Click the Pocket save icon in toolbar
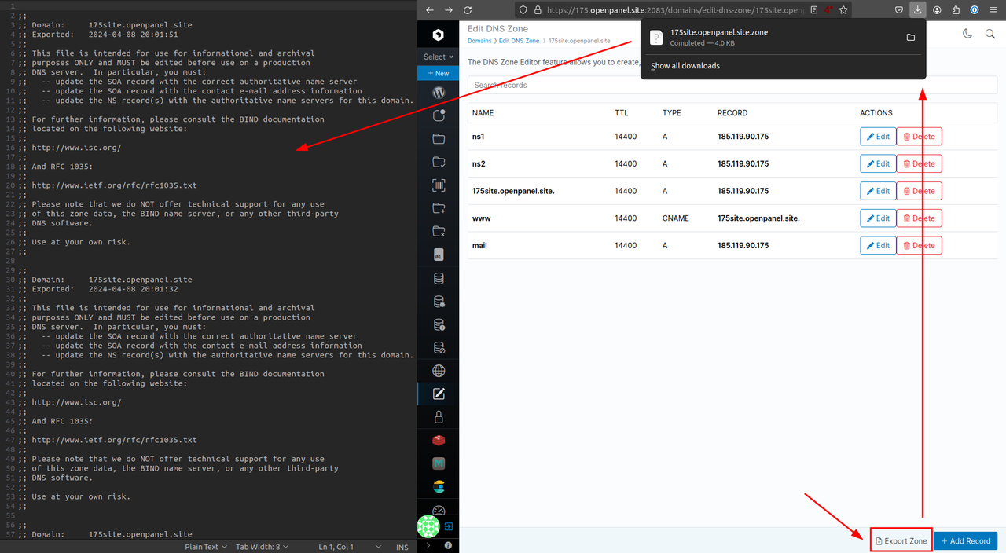This screenshot has height=553, width=1006. [x=898, y=10]
